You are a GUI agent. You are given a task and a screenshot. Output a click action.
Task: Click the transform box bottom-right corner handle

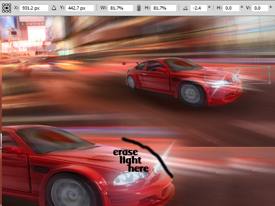[270, 83]
